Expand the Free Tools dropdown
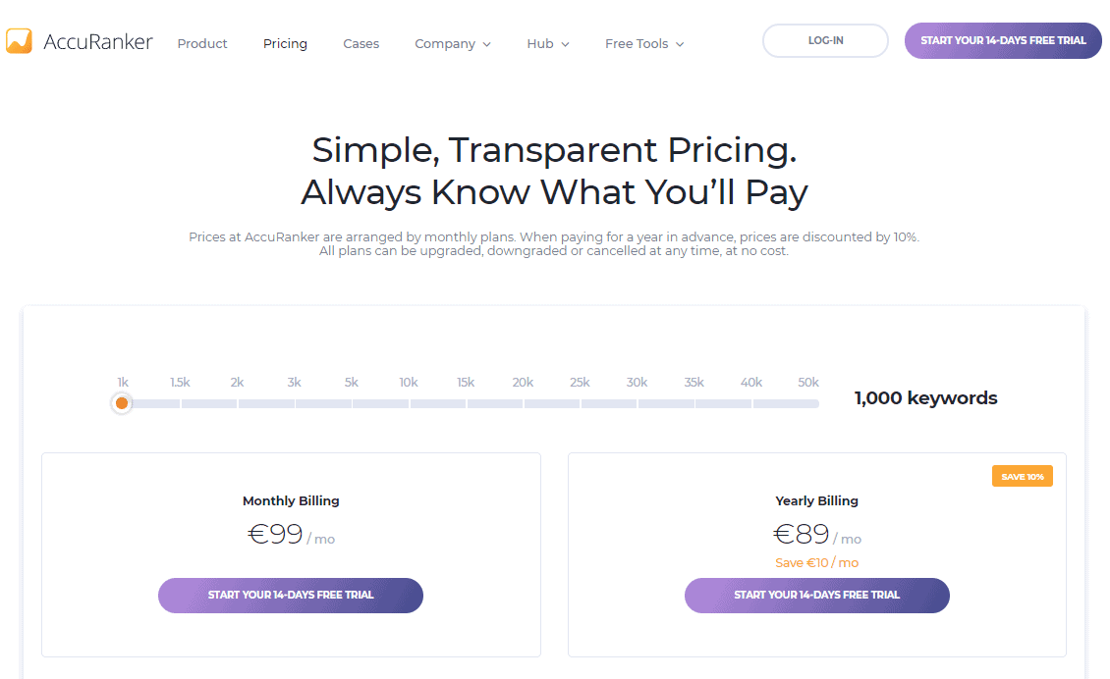This screenshot has height=679, width=1110. [644, 44]
